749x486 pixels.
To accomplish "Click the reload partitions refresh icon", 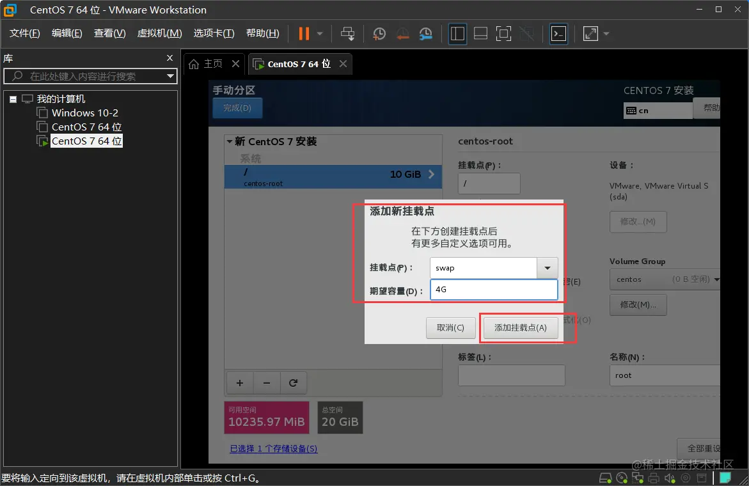I will pyautogui.click(x=294, y=383).
